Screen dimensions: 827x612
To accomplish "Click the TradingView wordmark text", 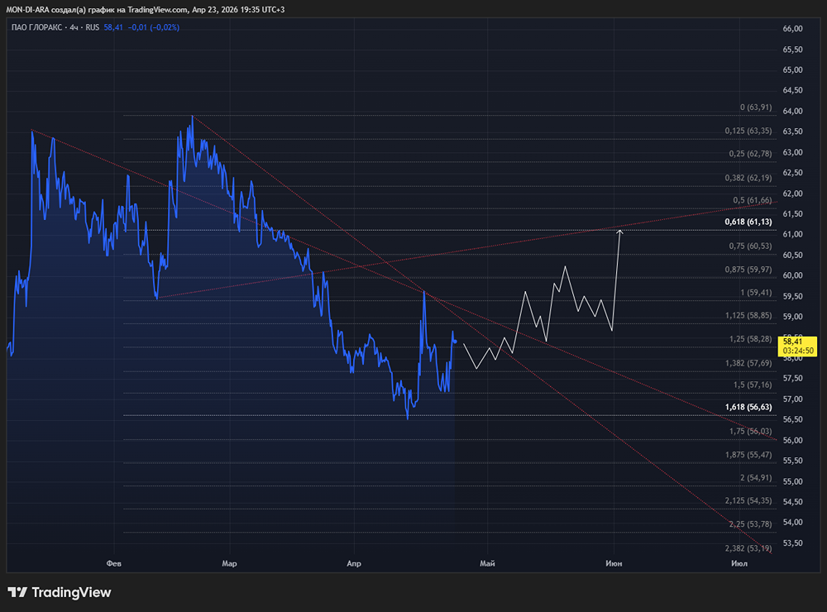I will coord(71,592).
